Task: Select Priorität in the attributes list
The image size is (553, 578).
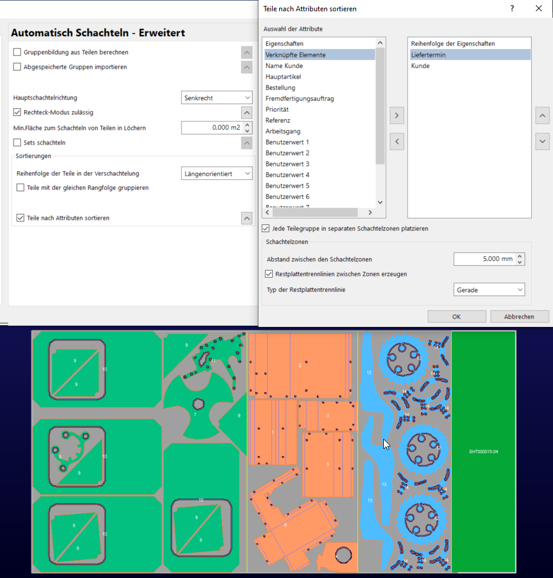Action: tap(277, 110)
